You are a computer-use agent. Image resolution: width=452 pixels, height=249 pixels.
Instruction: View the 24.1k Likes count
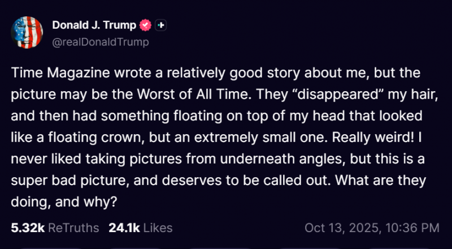(124, 228)
